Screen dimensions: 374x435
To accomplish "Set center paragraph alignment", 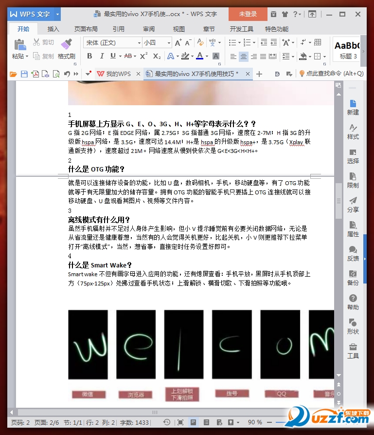I will pos(244,57).
